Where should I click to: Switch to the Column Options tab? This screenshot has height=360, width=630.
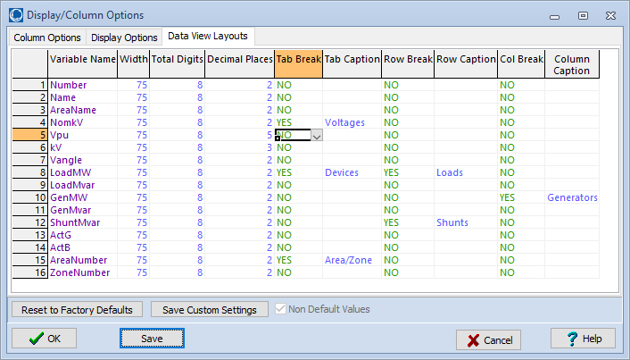tap(47, 38)
